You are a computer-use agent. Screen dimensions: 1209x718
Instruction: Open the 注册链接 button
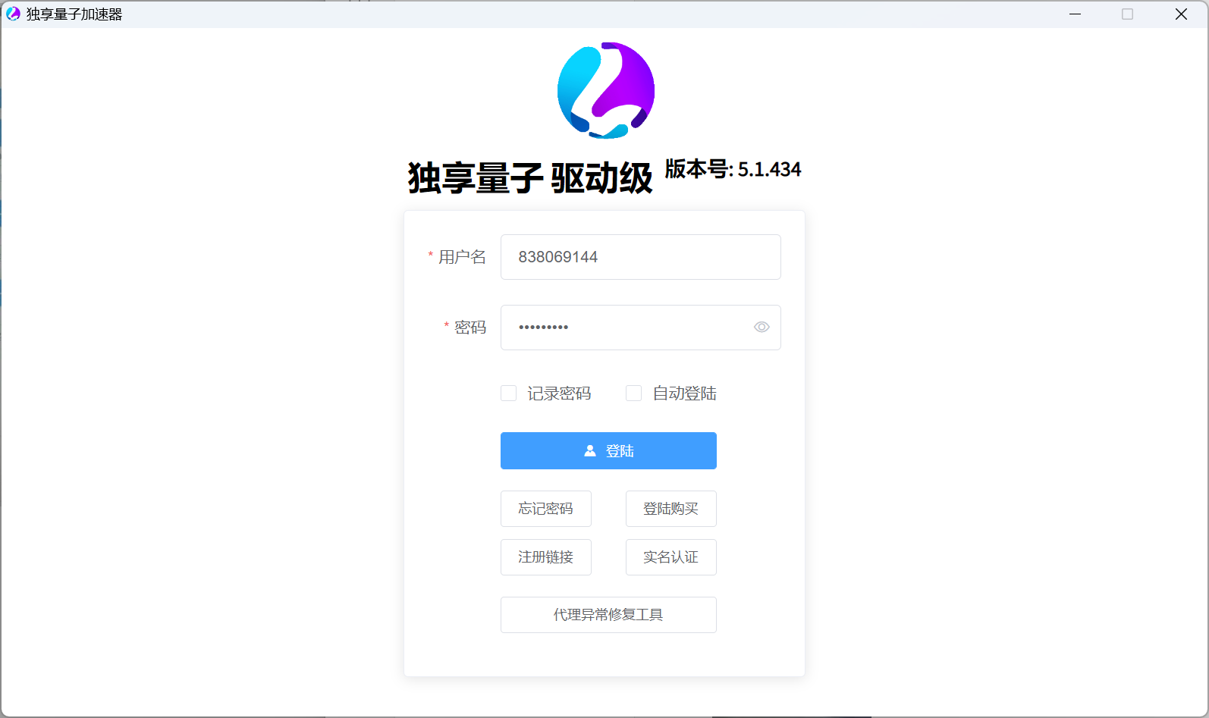pyautogui.click(x=546, y=557)
